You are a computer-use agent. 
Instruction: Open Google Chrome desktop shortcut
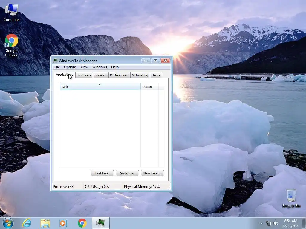click(12, 45)
